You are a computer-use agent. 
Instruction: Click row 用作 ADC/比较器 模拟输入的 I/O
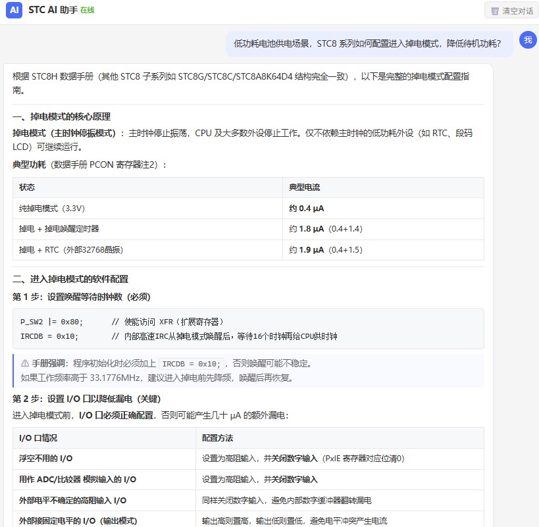coord(248,480)
